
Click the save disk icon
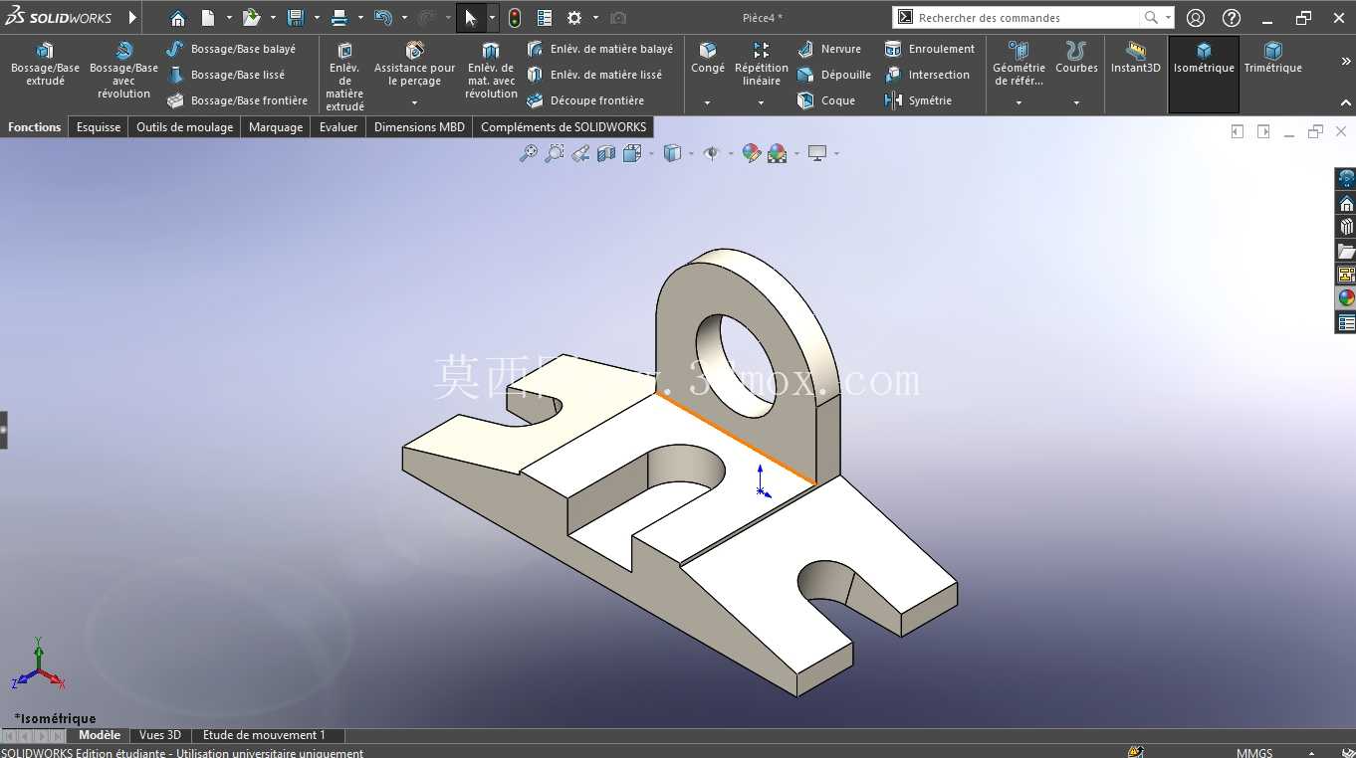296,18
